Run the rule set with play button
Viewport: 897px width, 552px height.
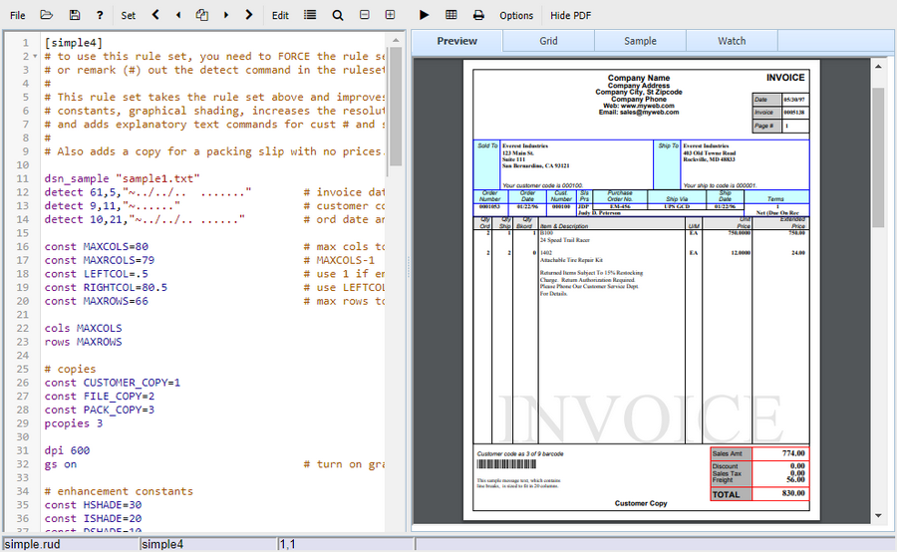[x=424, y=15]
